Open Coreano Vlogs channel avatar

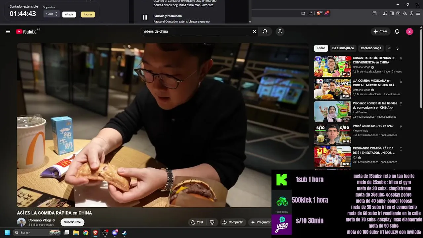[x=21, y=222]
